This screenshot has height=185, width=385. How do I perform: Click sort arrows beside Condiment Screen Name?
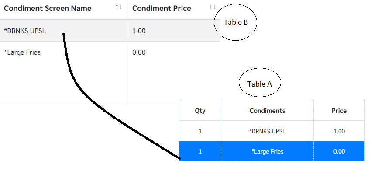tap(119, 7)
